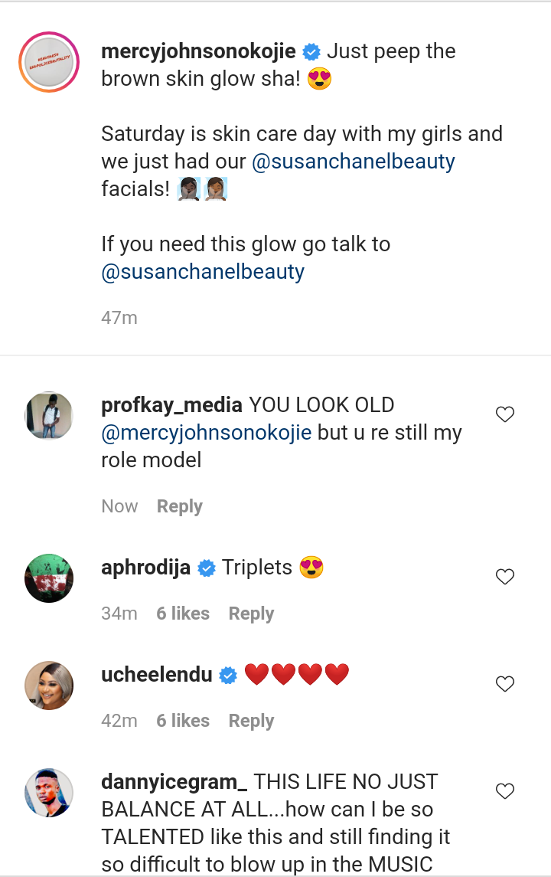
Task: Go to aphrodija's profile via username
Action: [x=145, y=568]
